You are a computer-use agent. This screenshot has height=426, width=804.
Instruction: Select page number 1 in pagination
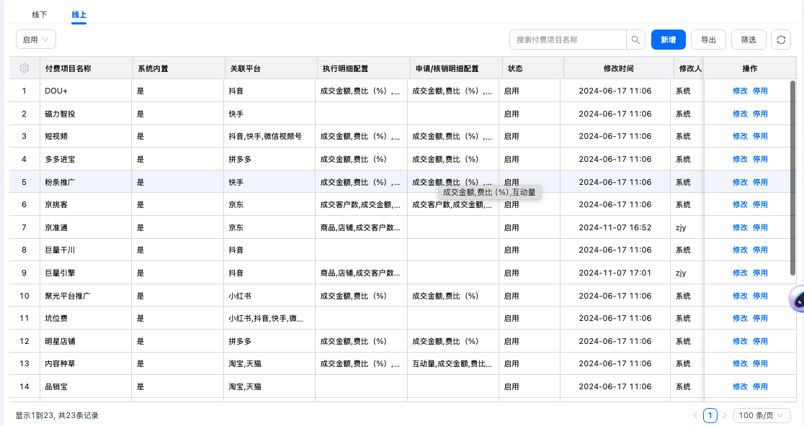point(710,415)
